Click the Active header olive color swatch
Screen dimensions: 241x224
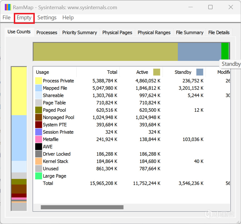point(157,72)
